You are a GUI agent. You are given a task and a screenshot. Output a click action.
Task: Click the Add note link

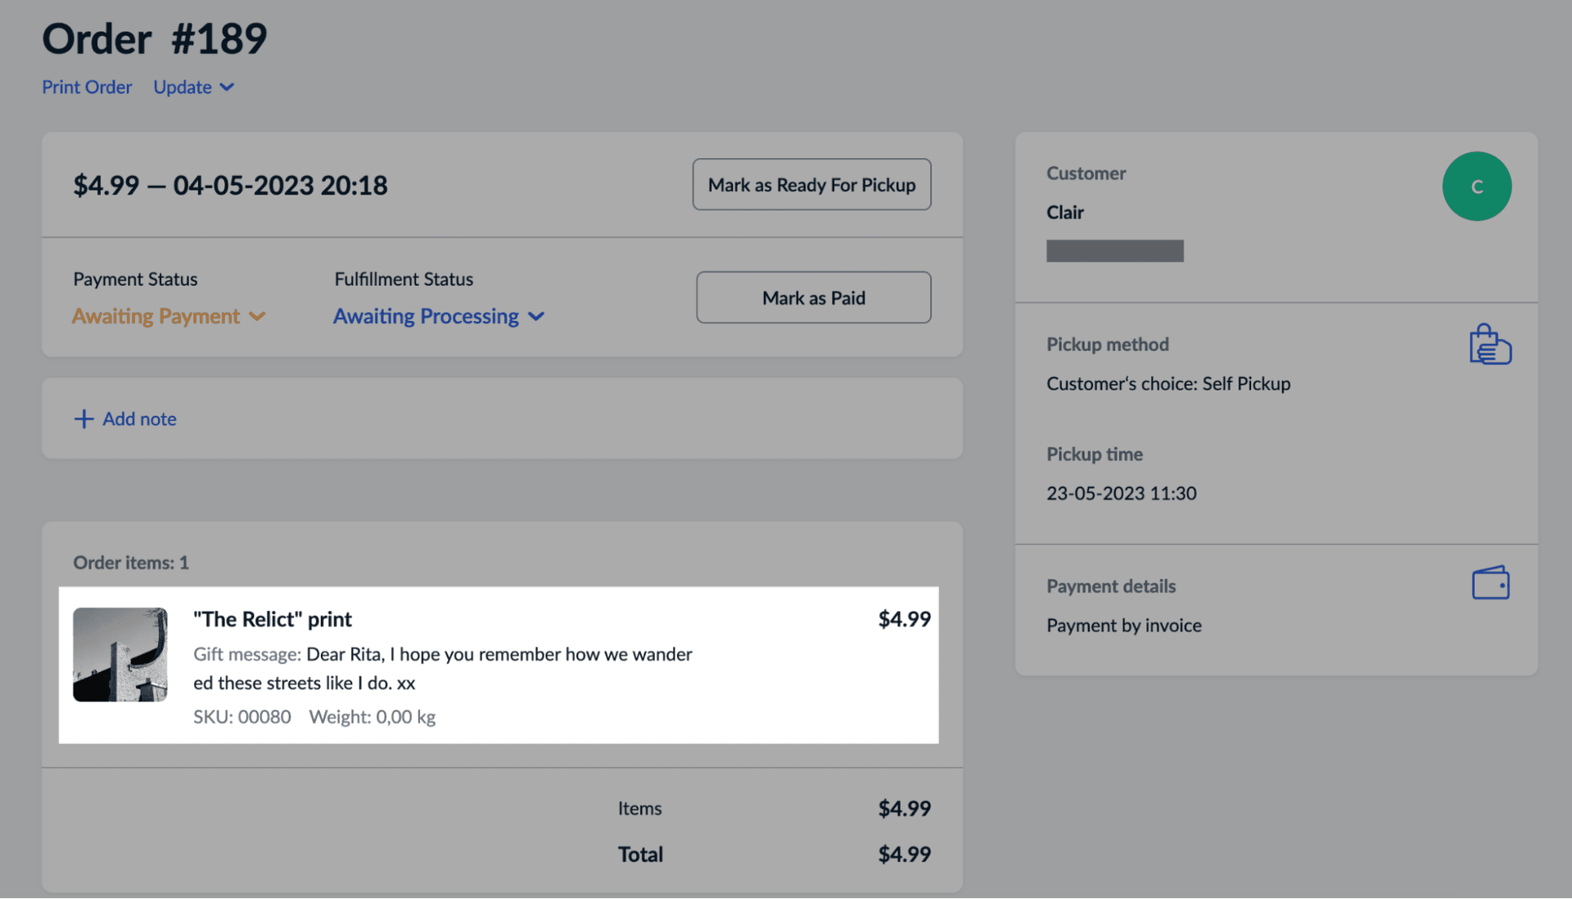click(x=139, y=419)
